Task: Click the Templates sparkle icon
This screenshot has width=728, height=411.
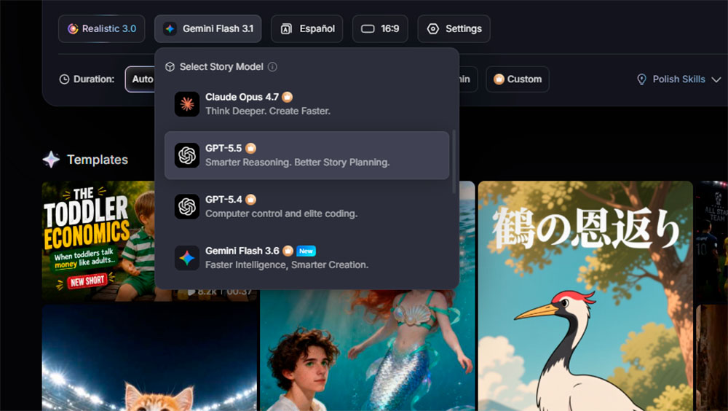Action: pos(51,160)
